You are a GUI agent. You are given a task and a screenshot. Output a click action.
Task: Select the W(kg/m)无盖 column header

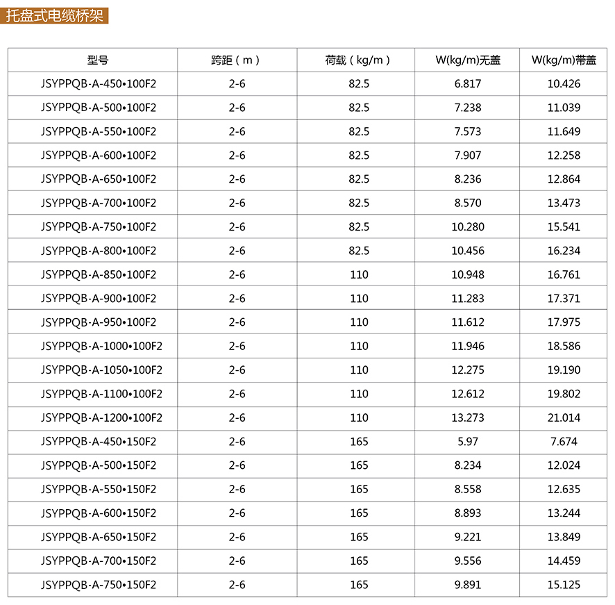467,60
